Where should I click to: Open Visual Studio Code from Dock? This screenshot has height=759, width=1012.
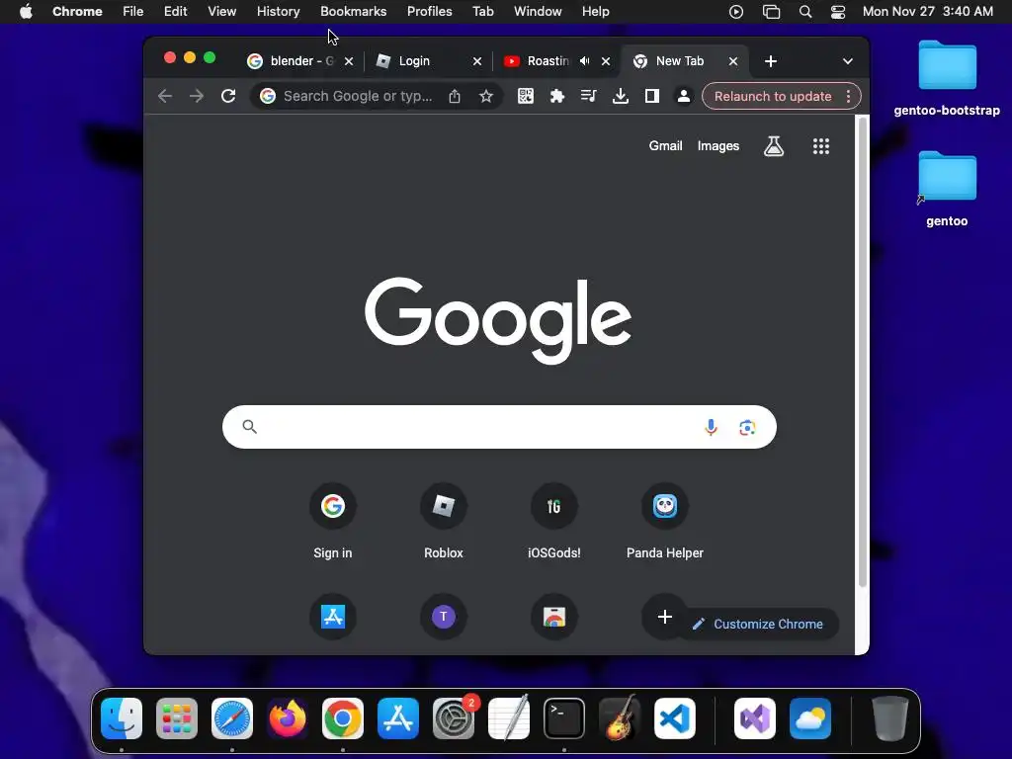pyautogui.click(x=675, y=718)
